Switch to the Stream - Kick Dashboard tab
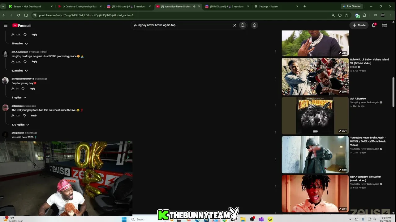This screenshot has width=396, height=222. coord(31,6)
